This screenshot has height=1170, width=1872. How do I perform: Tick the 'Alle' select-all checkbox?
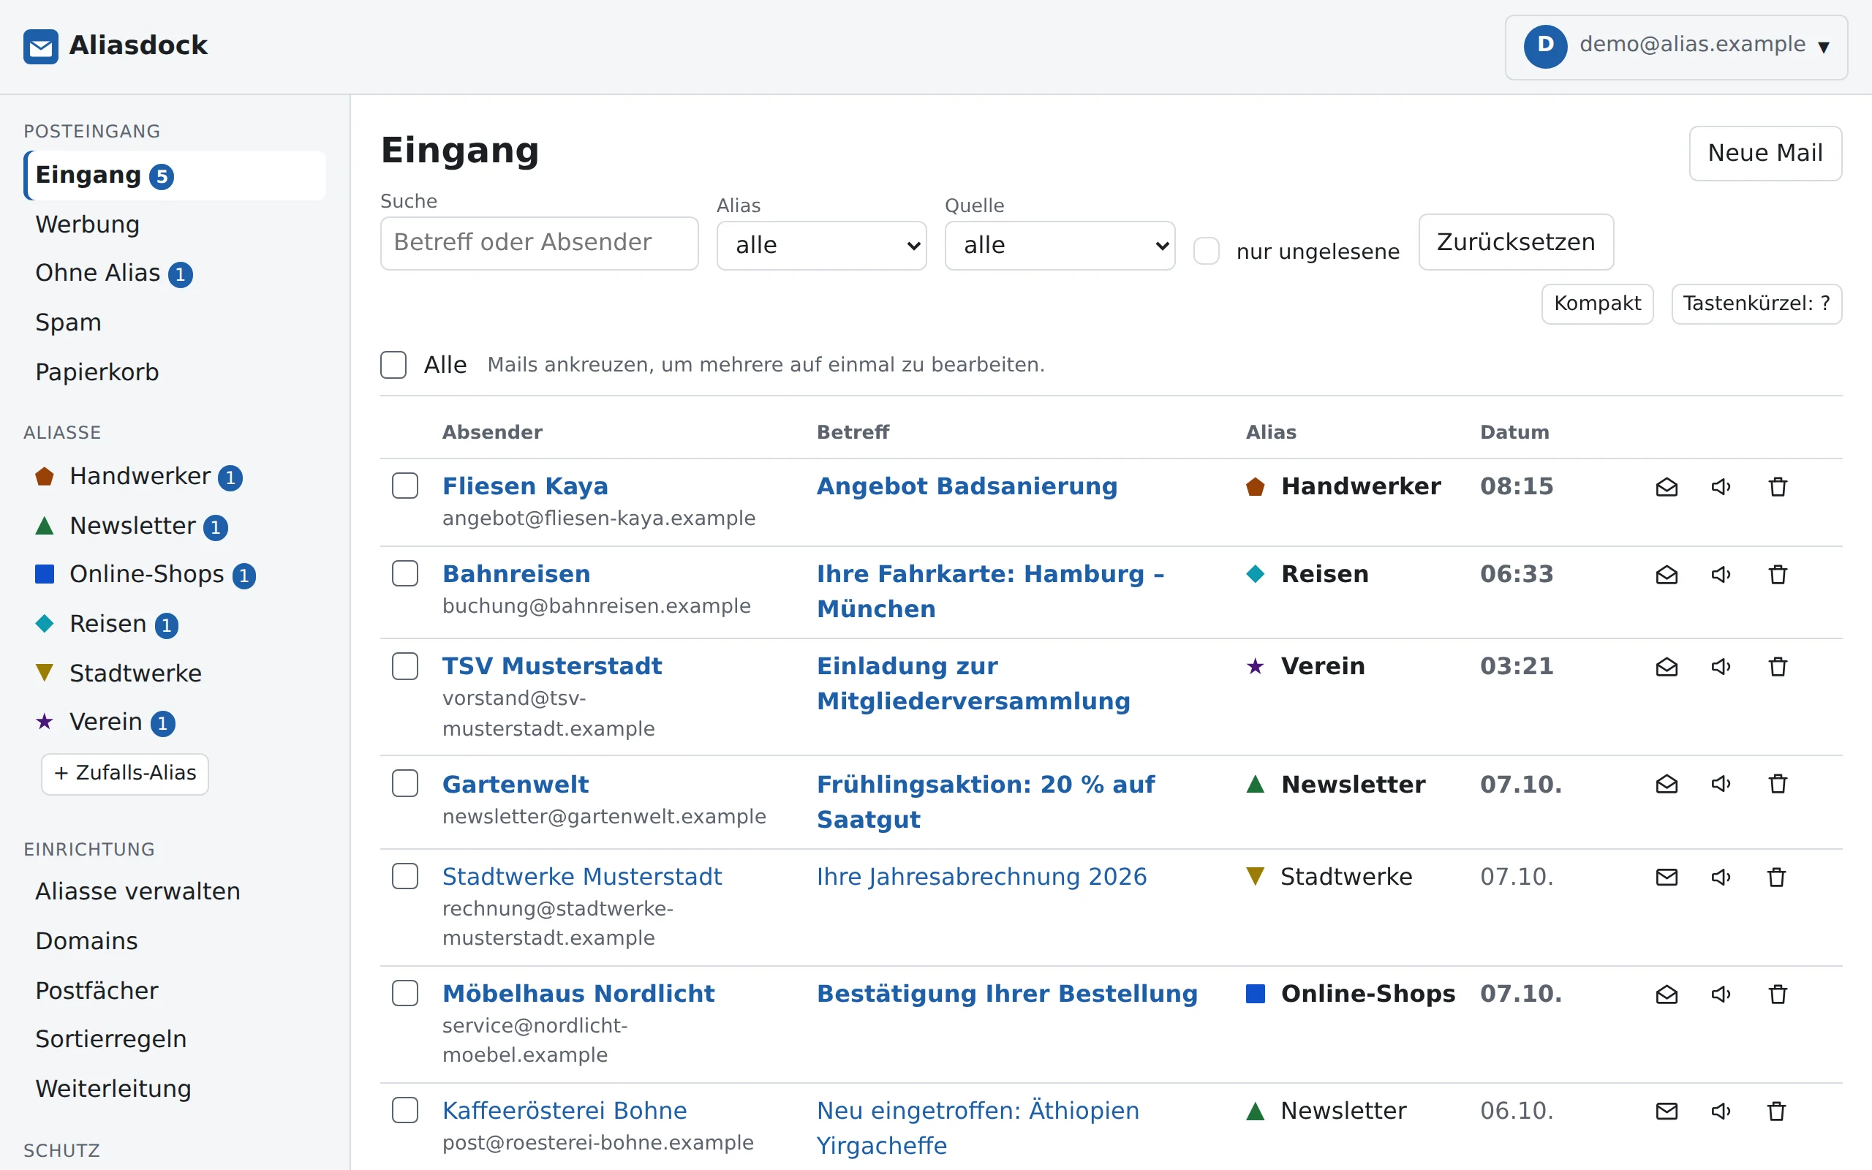point(393,364)
